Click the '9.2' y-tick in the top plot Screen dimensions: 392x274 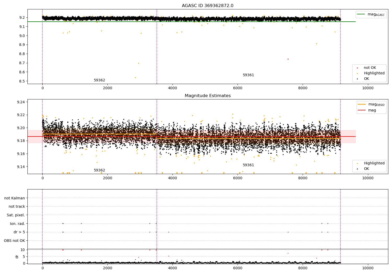point(22,18)
